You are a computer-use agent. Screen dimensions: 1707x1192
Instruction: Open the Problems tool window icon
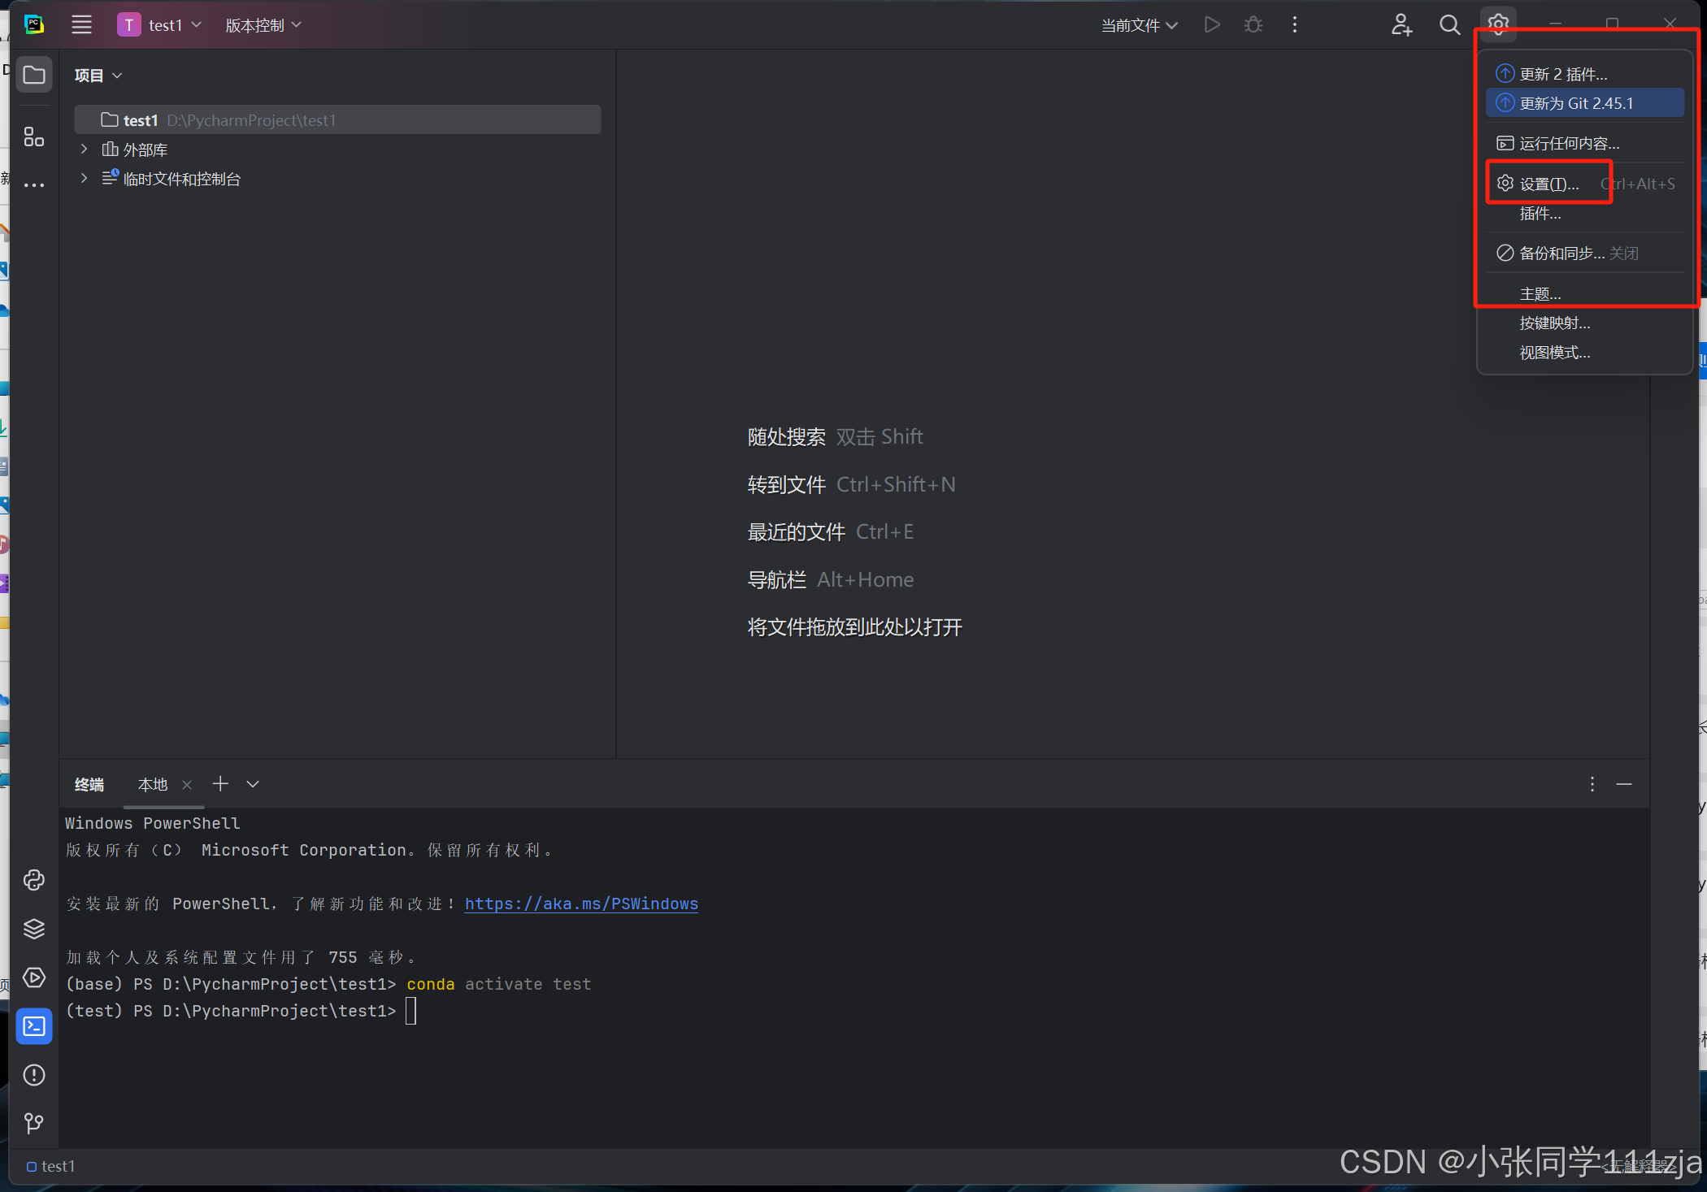pyautogui.click(x=34, y=1075)
